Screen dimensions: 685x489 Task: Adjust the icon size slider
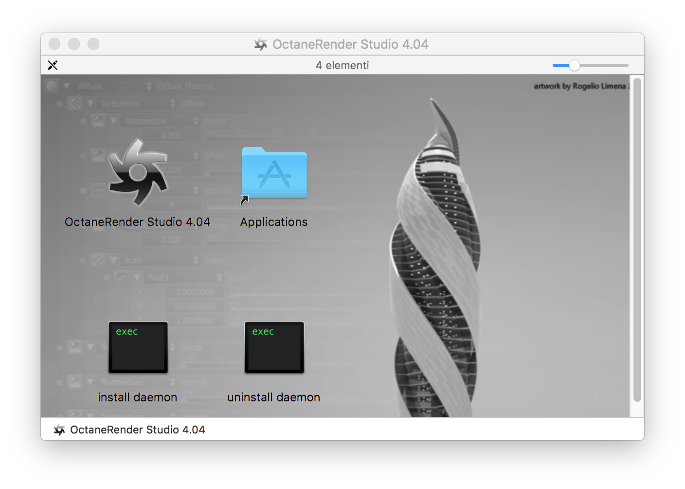coord(590,65)
